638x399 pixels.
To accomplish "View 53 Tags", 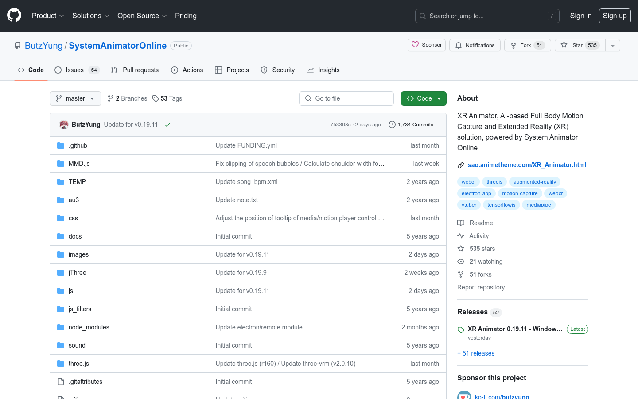I will (167, 98).
